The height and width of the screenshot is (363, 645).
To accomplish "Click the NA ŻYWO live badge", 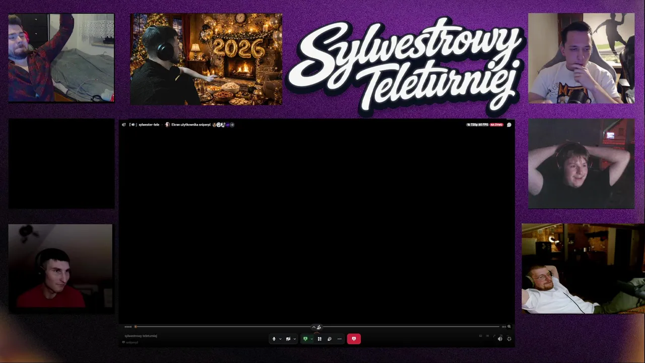I will [496, 125].
